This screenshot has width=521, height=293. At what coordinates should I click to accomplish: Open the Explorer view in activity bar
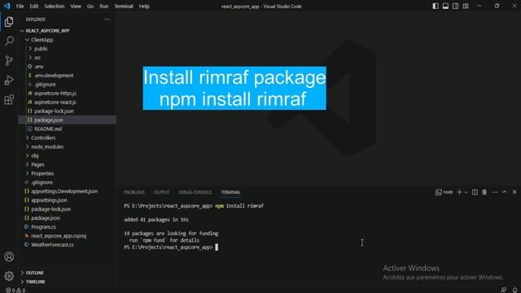click(9, 22)
